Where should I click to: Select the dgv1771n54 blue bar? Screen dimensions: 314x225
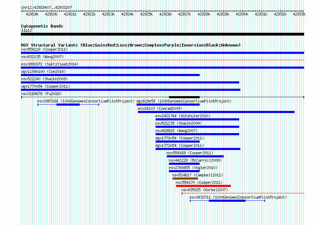177,142
